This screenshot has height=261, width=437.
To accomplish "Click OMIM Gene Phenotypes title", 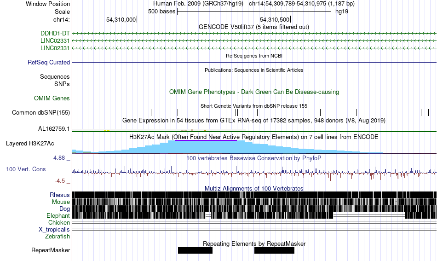I will tap(254, 92).
